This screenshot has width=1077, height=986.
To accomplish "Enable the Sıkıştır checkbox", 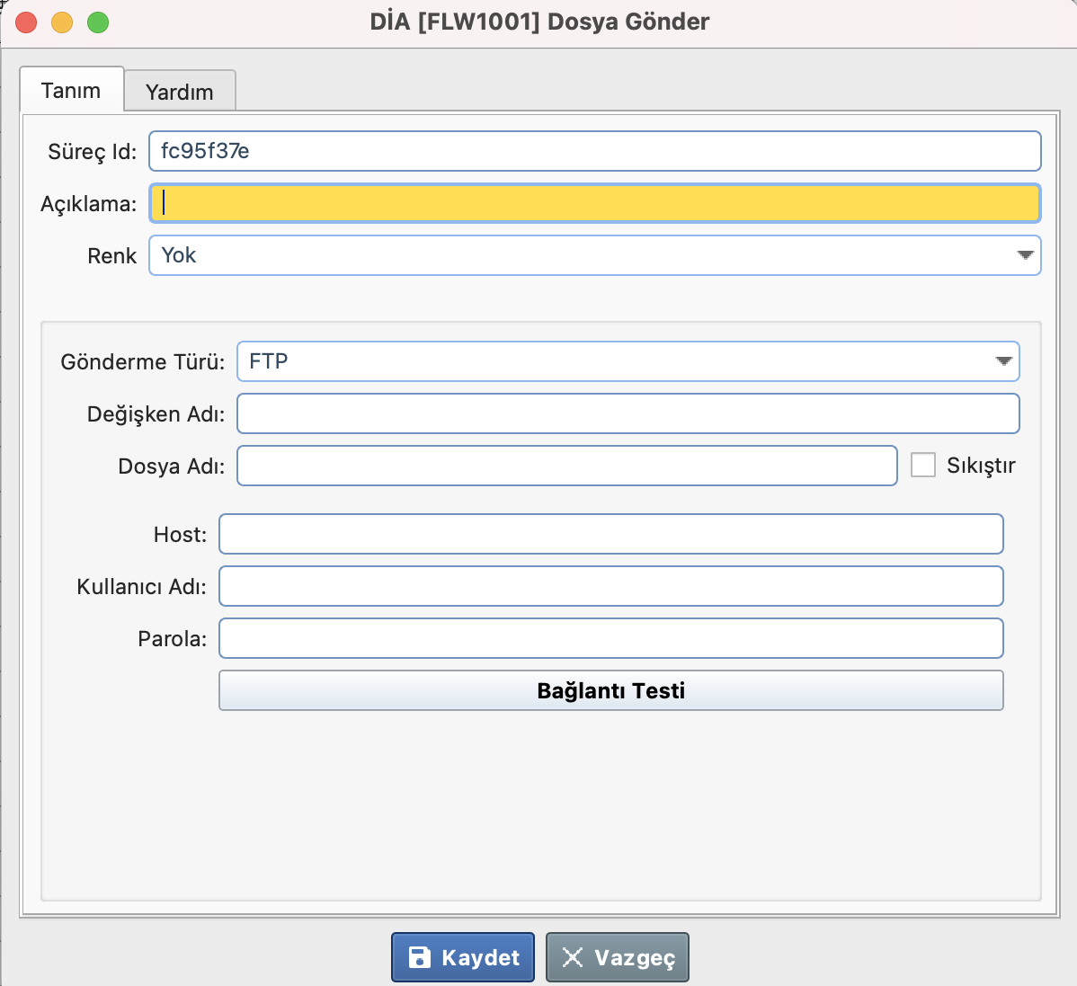I will 923,465.
